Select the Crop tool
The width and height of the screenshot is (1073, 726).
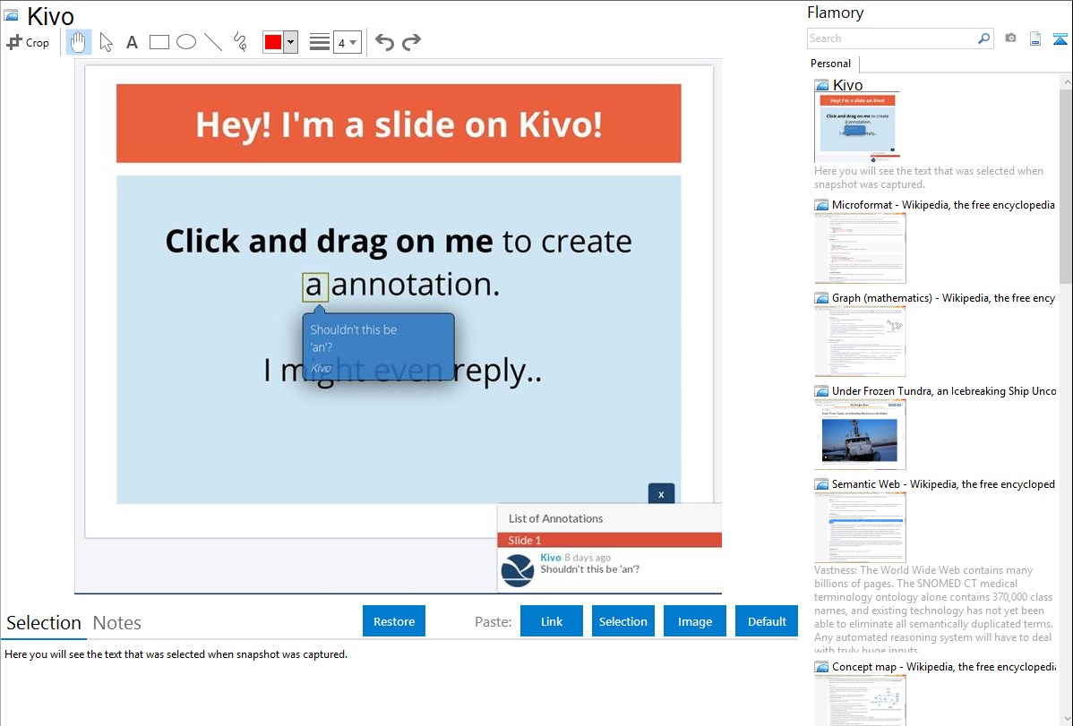(x=28, y=42)
